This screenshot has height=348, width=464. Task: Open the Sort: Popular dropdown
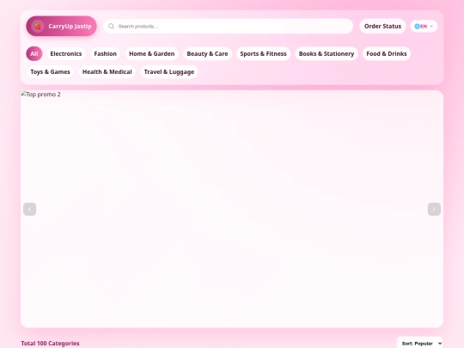[419, 343]
